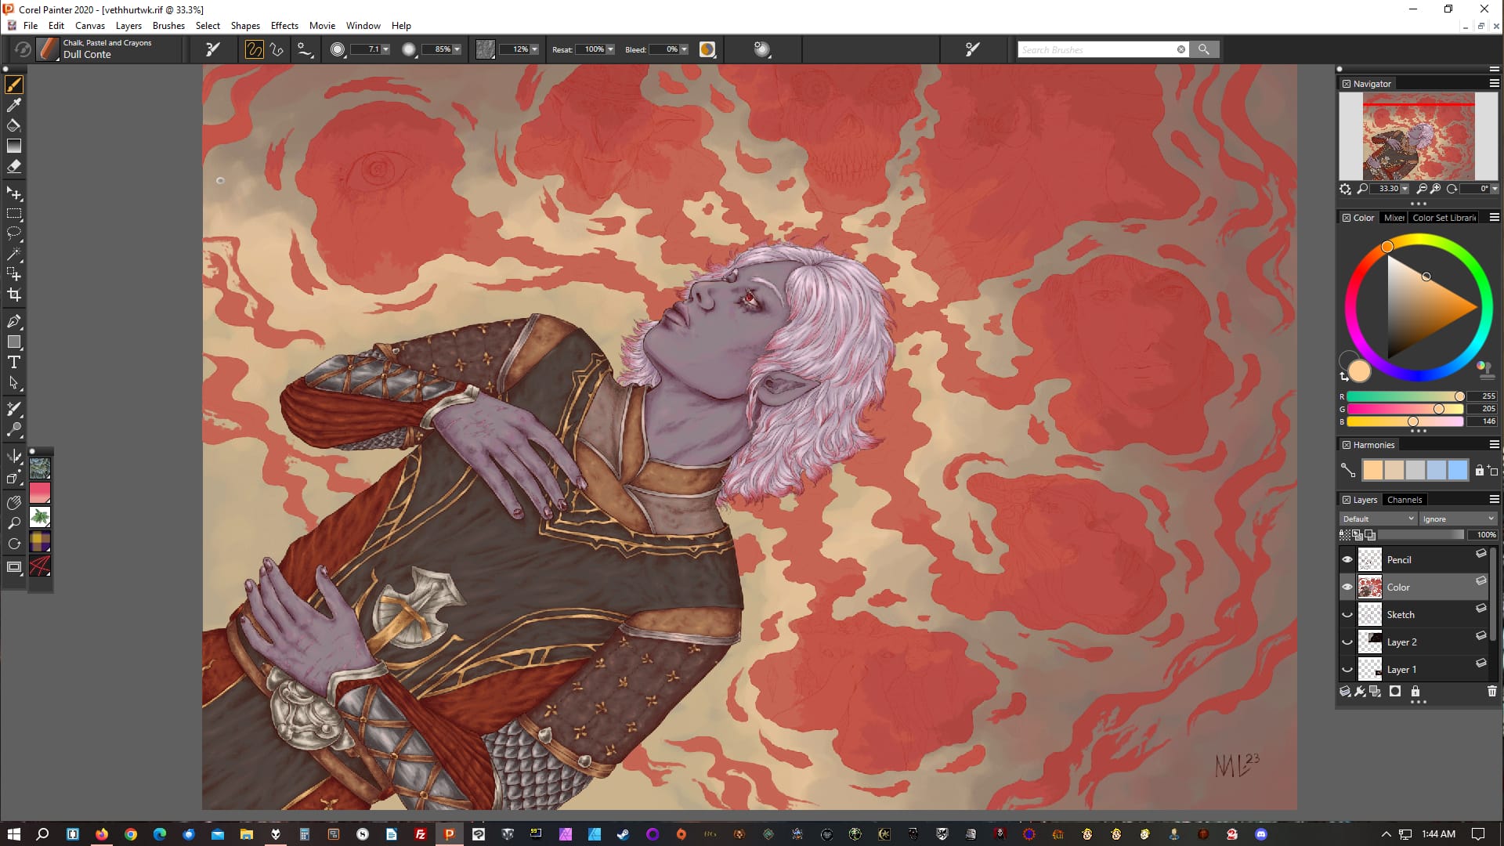
Task: Click the first Harmonies color swatch
Action: (1373, 470)
